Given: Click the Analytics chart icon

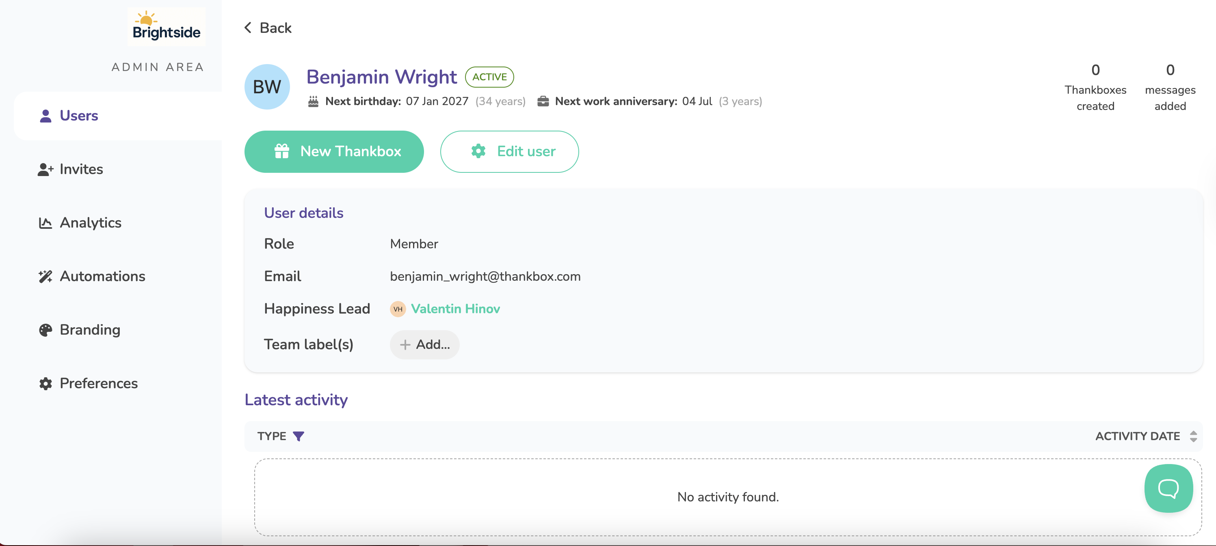Looking at the screenshot, I should click(45, 223).
